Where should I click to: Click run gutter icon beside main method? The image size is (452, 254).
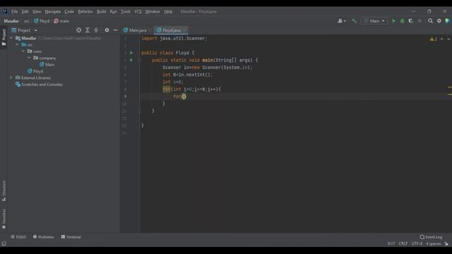click(131, 60)
